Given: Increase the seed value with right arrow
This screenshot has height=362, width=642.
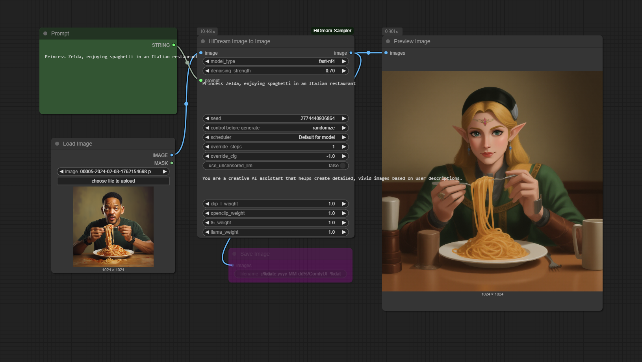Looking at the screenshot, I should pyautogui.click(x=344, y=118).
